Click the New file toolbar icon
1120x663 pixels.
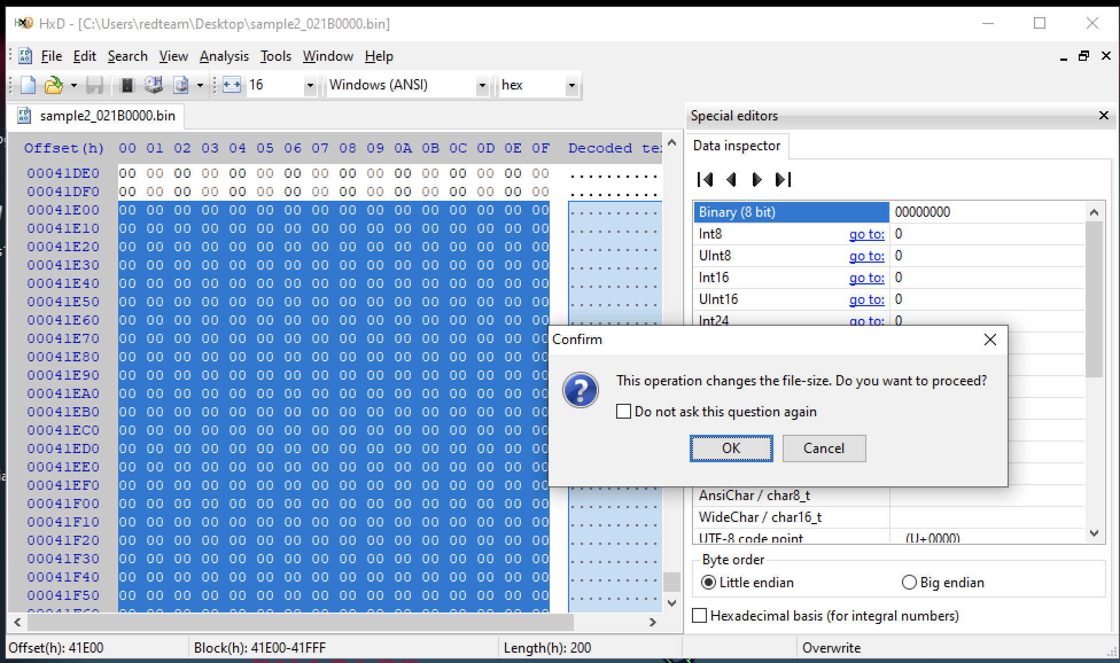(28, 85)
